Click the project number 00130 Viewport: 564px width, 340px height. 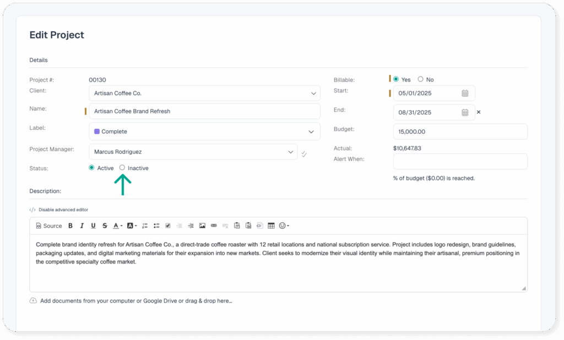coord(97,80)
